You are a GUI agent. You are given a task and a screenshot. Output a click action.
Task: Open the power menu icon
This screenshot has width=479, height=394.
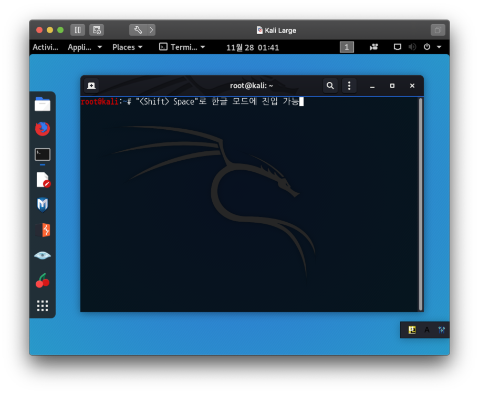pos(427,47)
